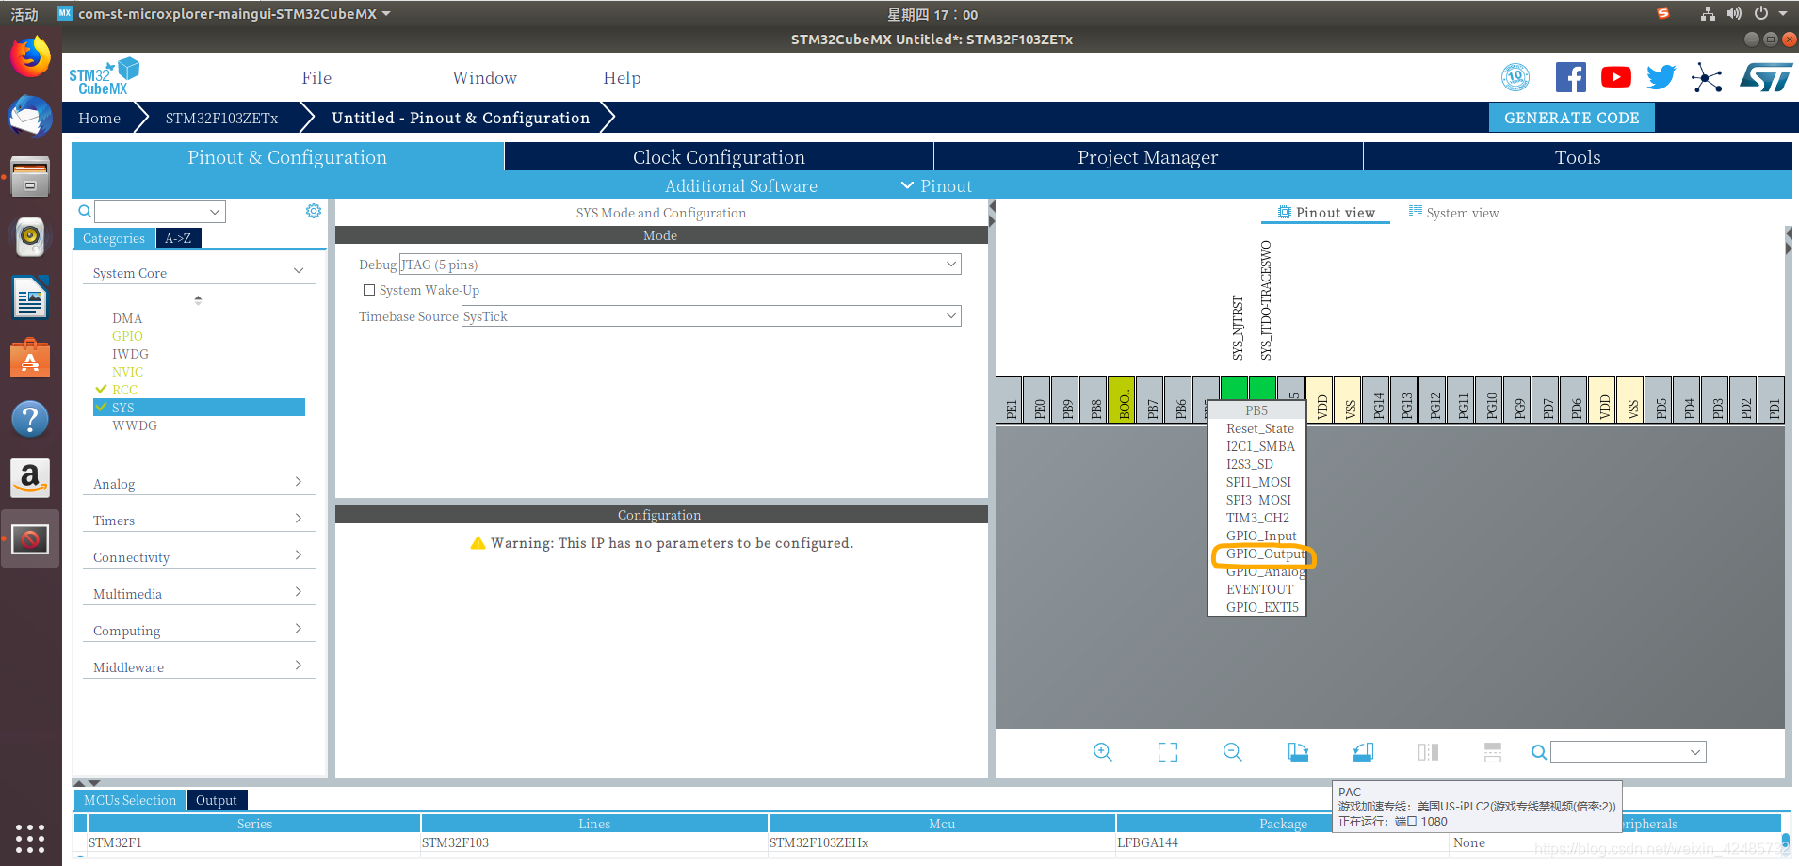Select GPIO_Input in PB5 menu
The image size is (1799, 866).
tap(1261, 536)
